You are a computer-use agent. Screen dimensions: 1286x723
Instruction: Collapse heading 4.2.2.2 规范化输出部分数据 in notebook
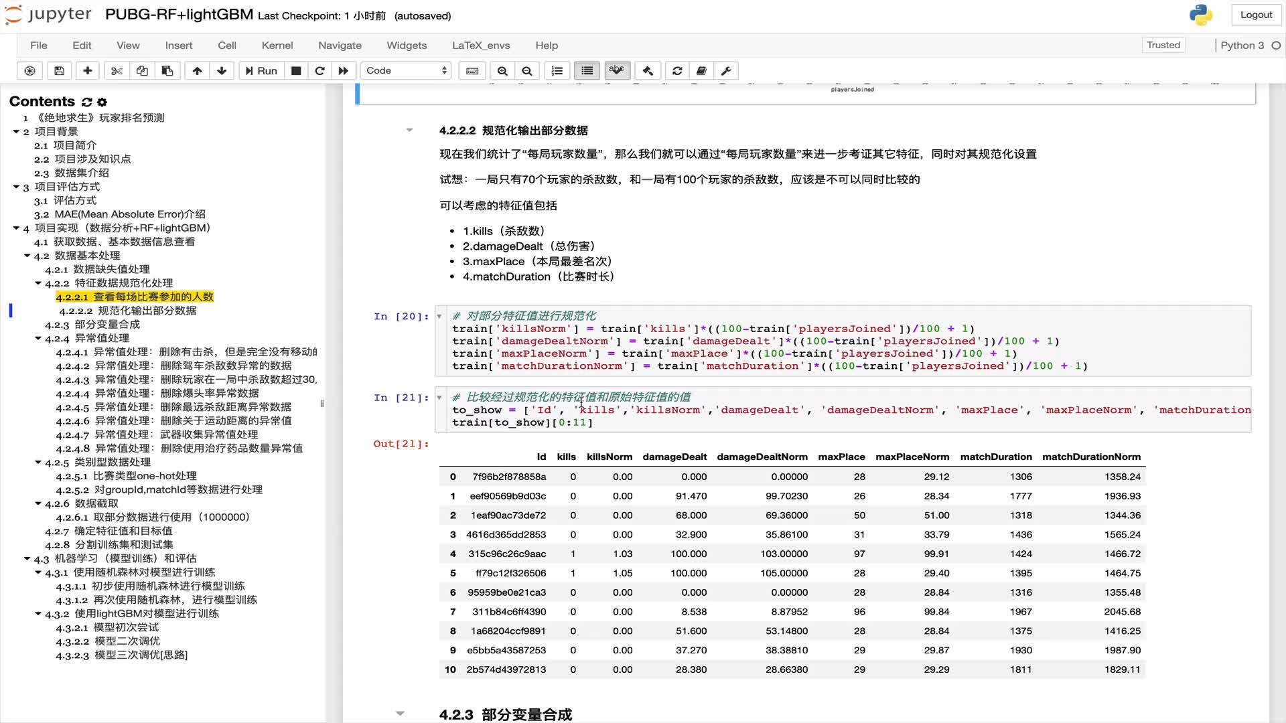[409, 131]
